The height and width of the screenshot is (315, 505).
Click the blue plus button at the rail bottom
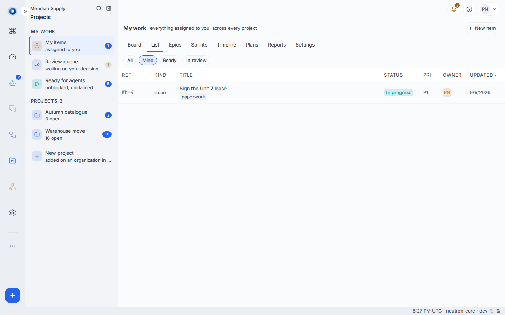13,295
